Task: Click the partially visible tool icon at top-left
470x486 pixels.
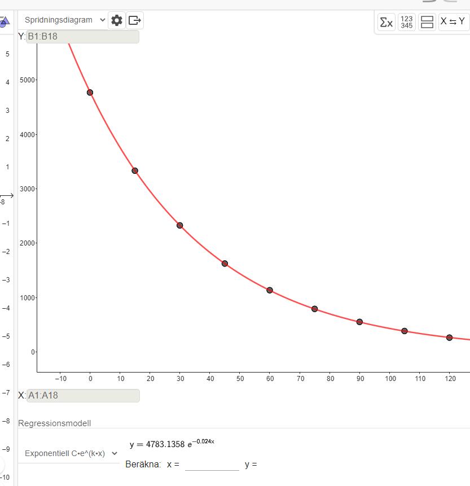Action: click(4, 22)
